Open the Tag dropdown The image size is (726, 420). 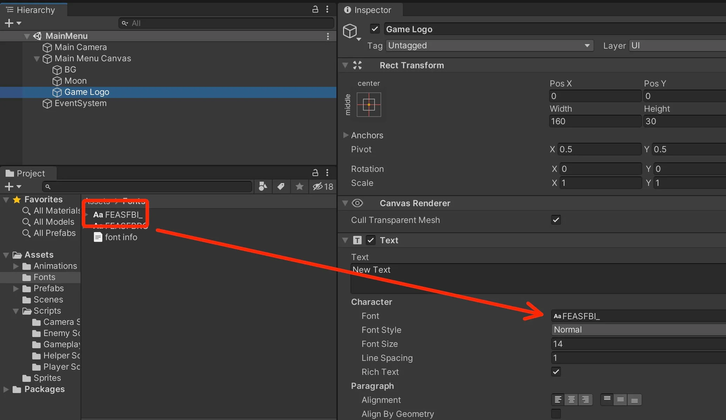(489, 45)
